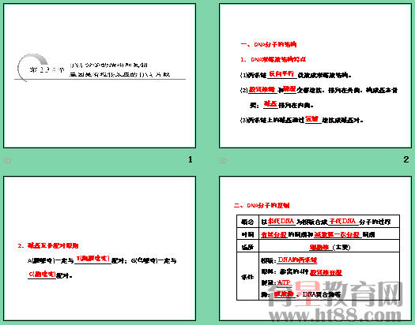Click the red answer '氢键' in slide 2

coord(311,119)
